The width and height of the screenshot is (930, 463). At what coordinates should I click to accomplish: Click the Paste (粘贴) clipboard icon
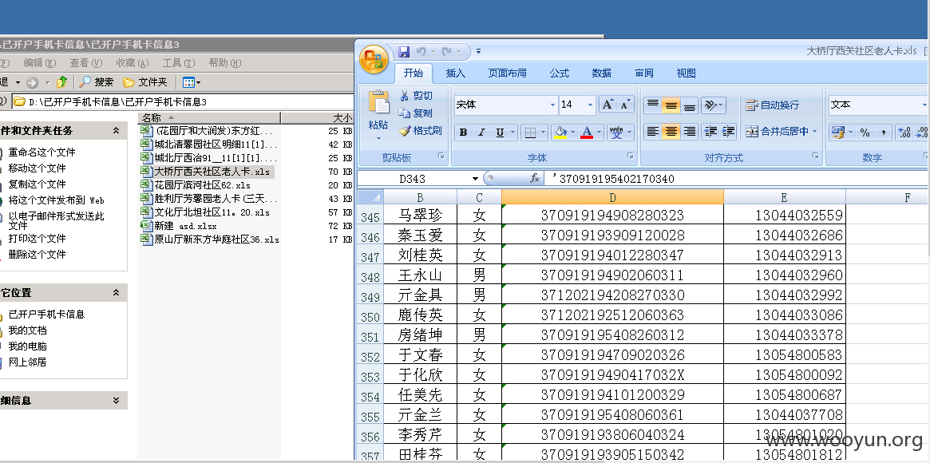pos(378,103)
